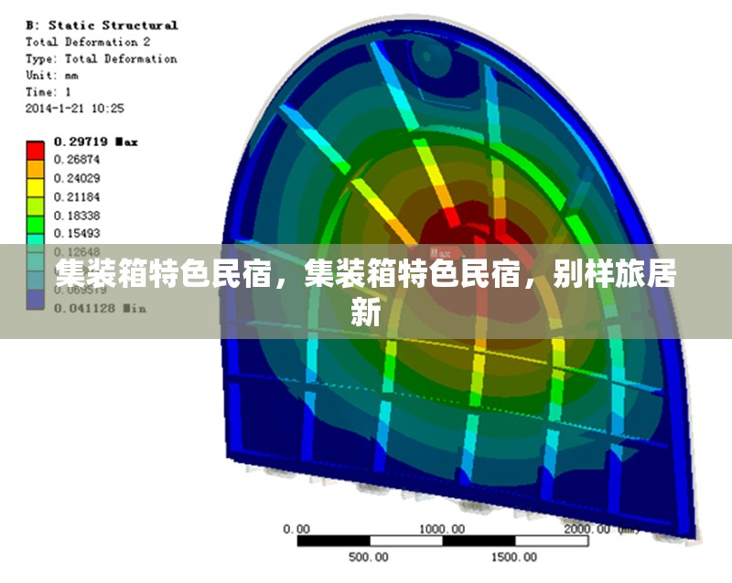Click the 0.15493 legend value
The height and width of the screenshot is (583, 732).
pos(77,234)
